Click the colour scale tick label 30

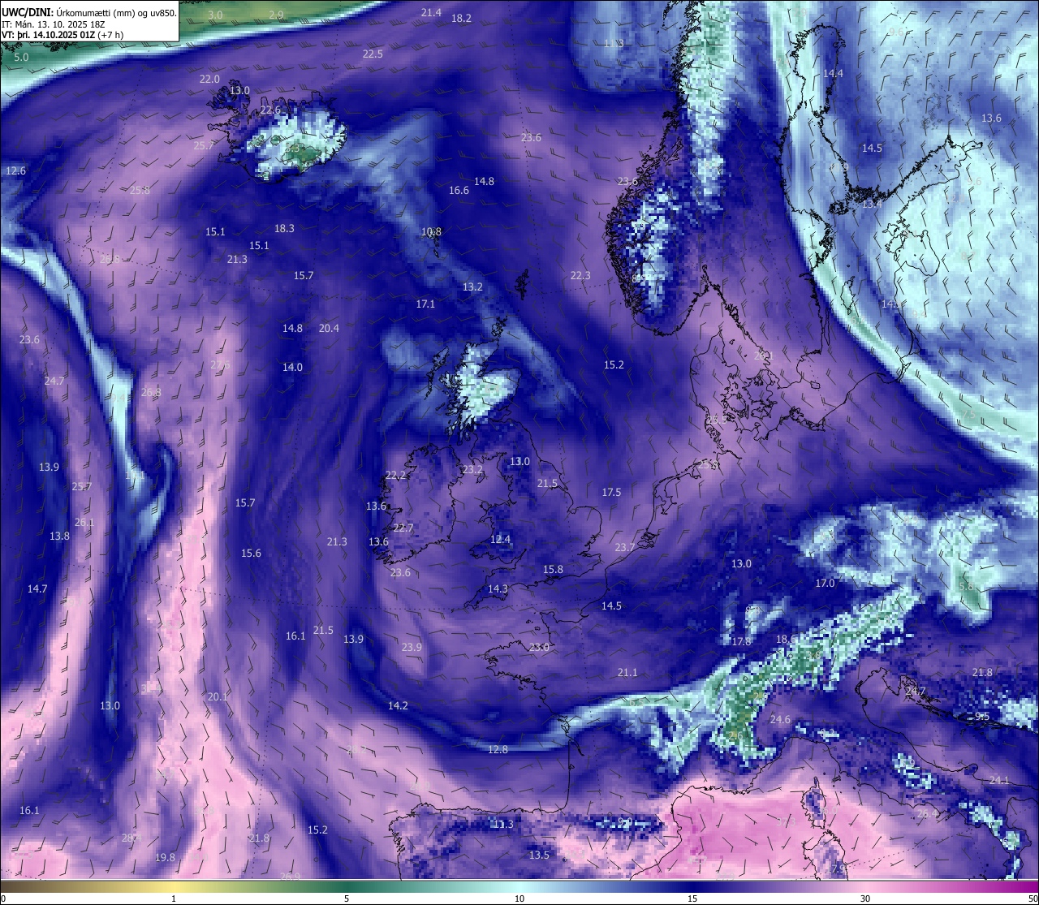click(865, 899)
